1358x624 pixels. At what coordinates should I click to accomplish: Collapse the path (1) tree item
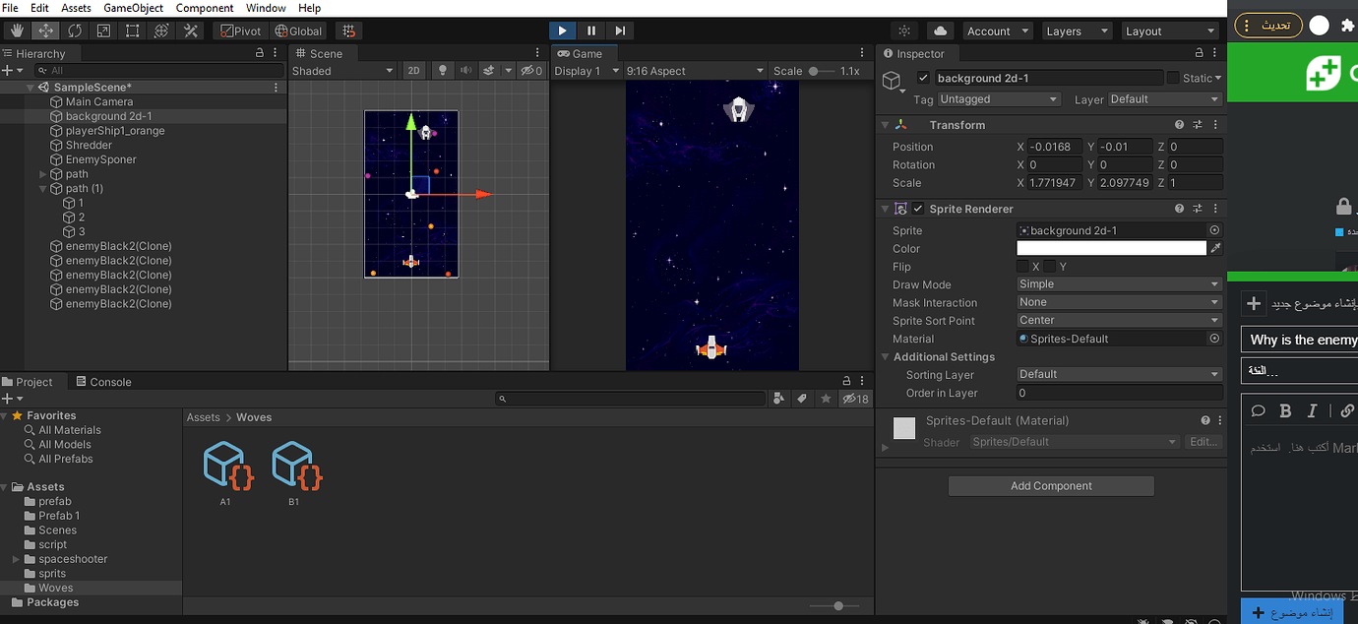(x=42, y=189)
